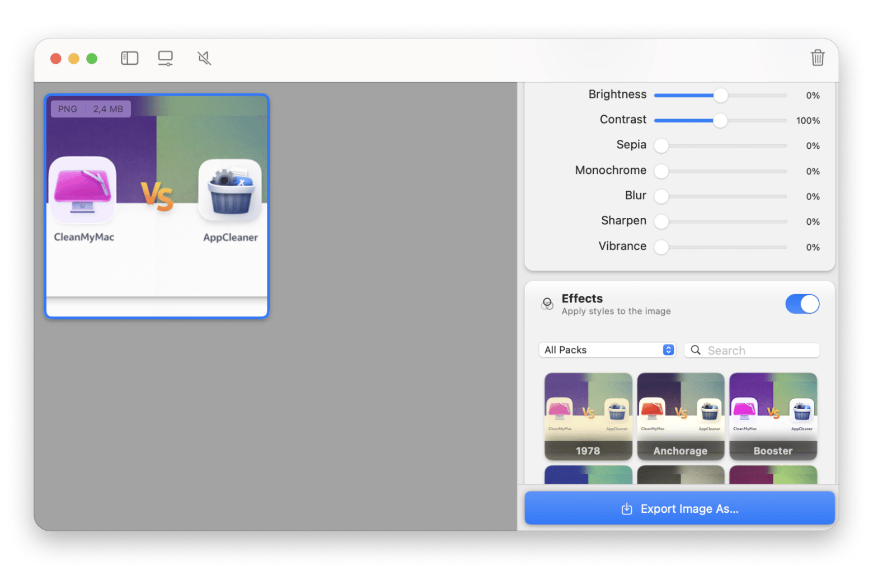The width and height of the screenshot is (873, 576).
Task: Click the Brightness 0% value
Action: click(x=813, y=96)
